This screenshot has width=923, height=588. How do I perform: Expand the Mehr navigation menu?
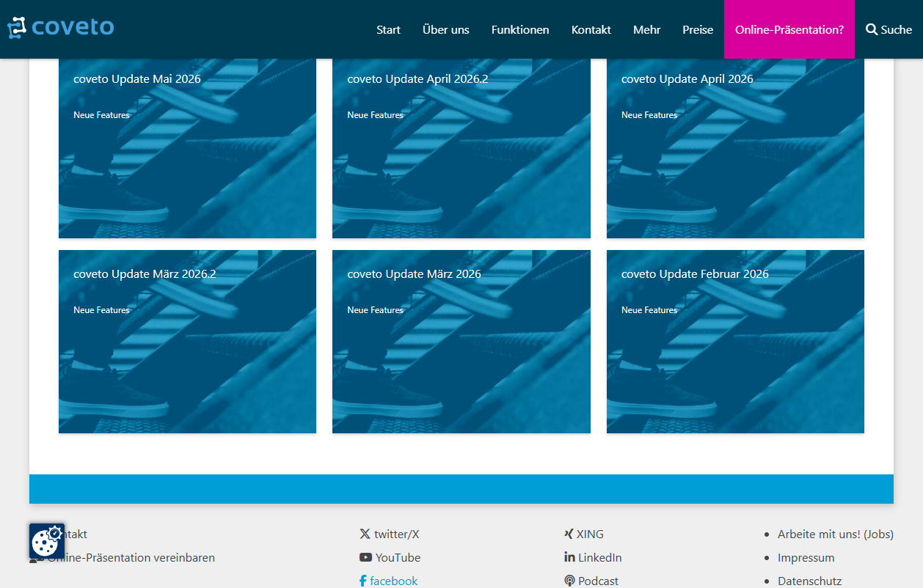(647, 29)
